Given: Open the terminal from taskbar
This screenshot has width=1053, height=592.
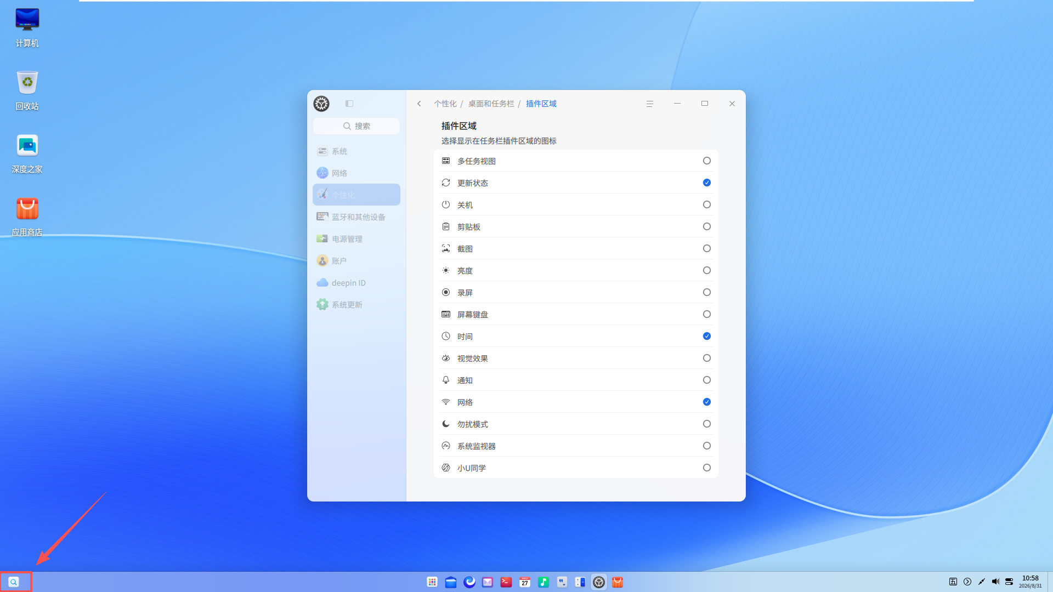Looking at the screenshot, I should click(506, 582).
